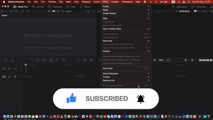Screen dimensions: 213x120
Task: Jump to previous clip button
Action: [192, 60]
